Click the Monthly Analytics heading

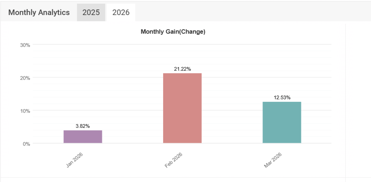[39, 12]
